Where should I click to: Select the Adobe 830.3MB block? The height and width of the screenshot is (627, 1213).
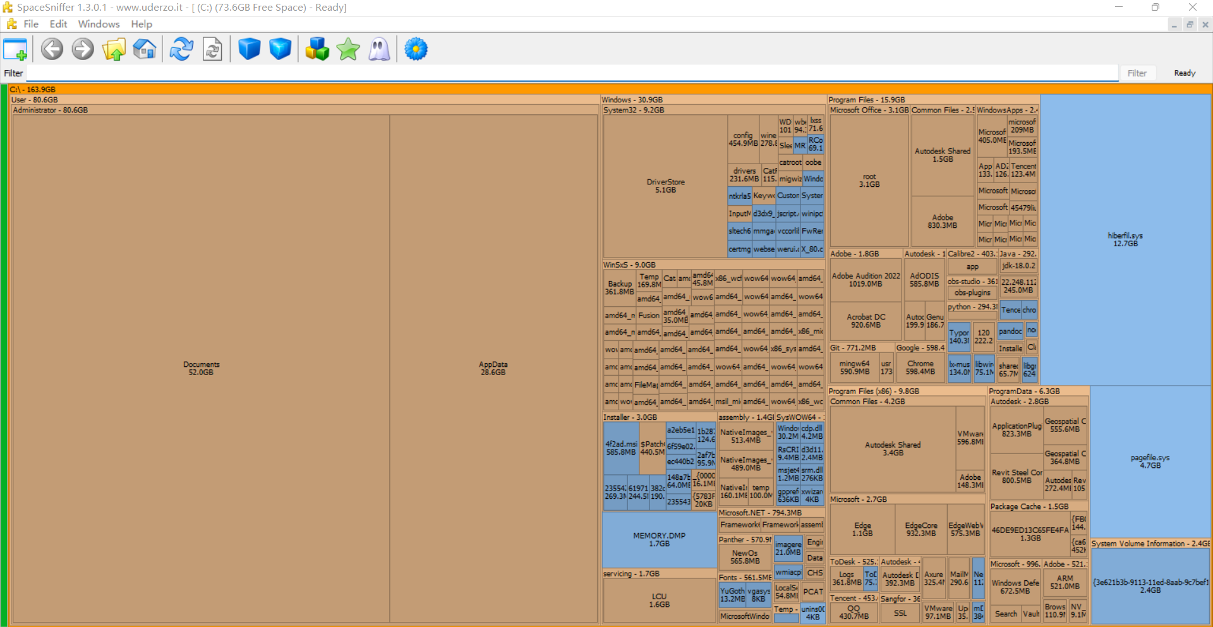[943, 222]
